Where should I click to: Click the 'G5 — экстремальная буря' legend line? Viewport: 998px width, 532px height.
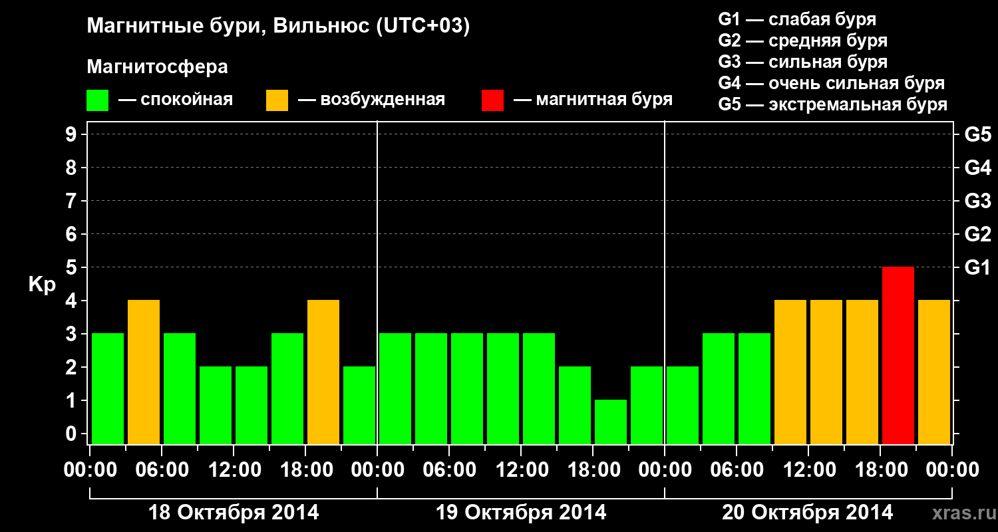tap(832, 105)
